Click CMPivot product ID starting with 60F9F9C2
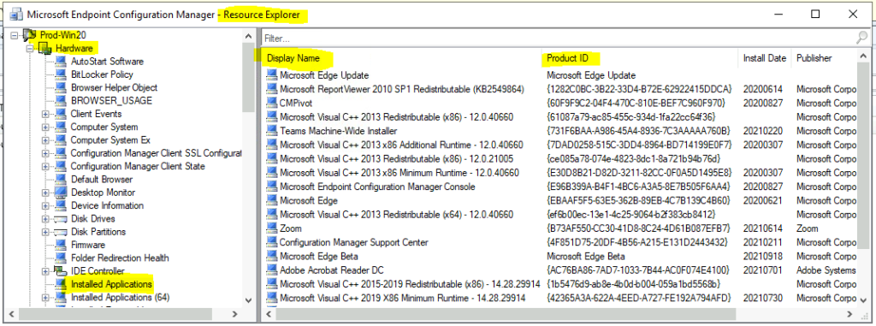The width and height of the screenshot is (876, 326). (x=636, y=103)
